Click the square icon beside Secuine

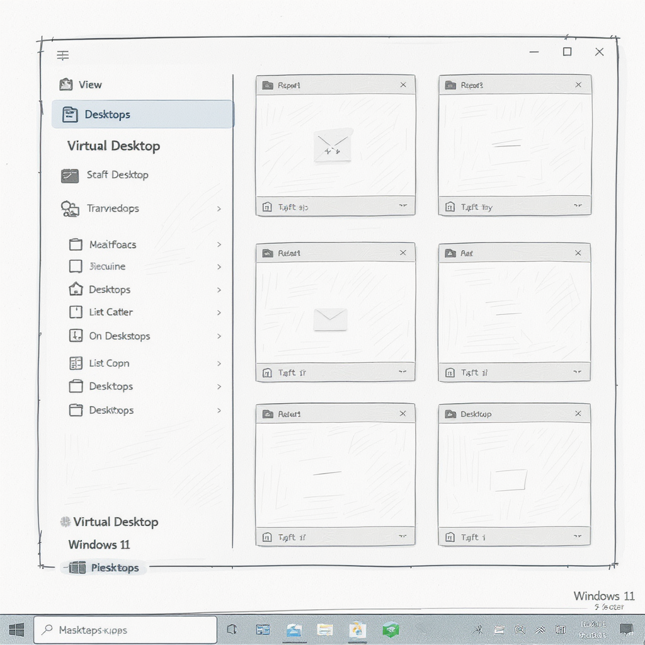(76, 266)
